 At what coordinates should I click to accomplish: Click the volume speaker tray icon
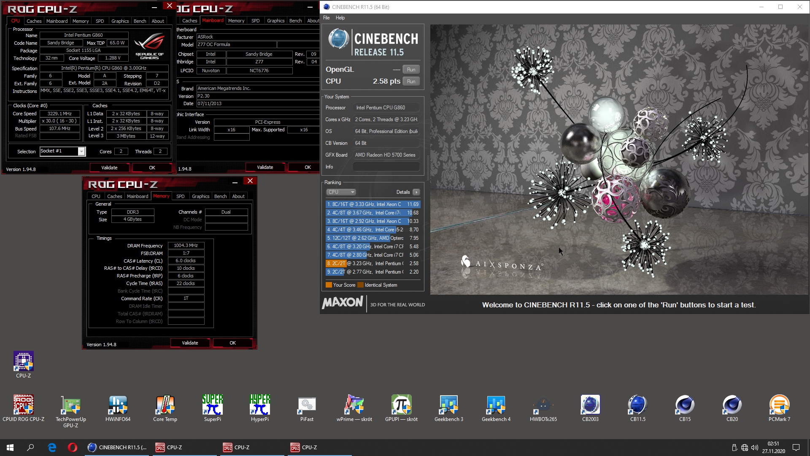tap(755, 448)
